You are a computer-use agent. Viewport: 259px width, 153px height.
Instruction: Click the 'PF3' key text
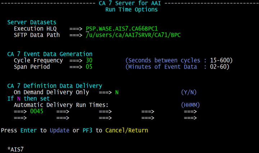(87, 131)
